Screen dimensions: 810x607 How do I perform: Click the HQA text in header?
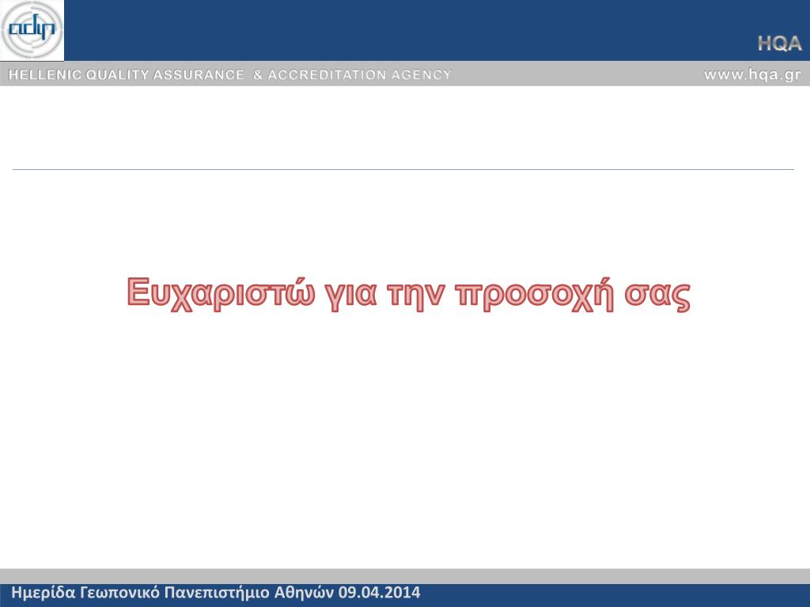779,43
